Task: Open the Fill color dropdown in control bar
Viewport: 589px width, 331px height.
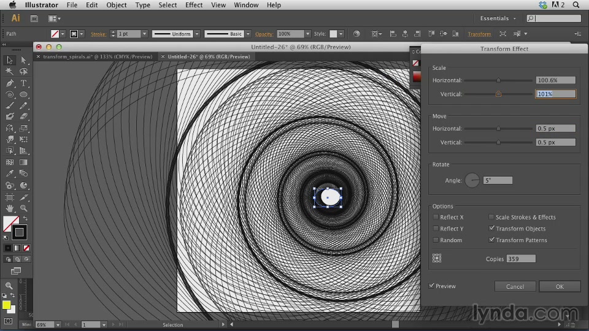Action: click(x=63, y=34)
